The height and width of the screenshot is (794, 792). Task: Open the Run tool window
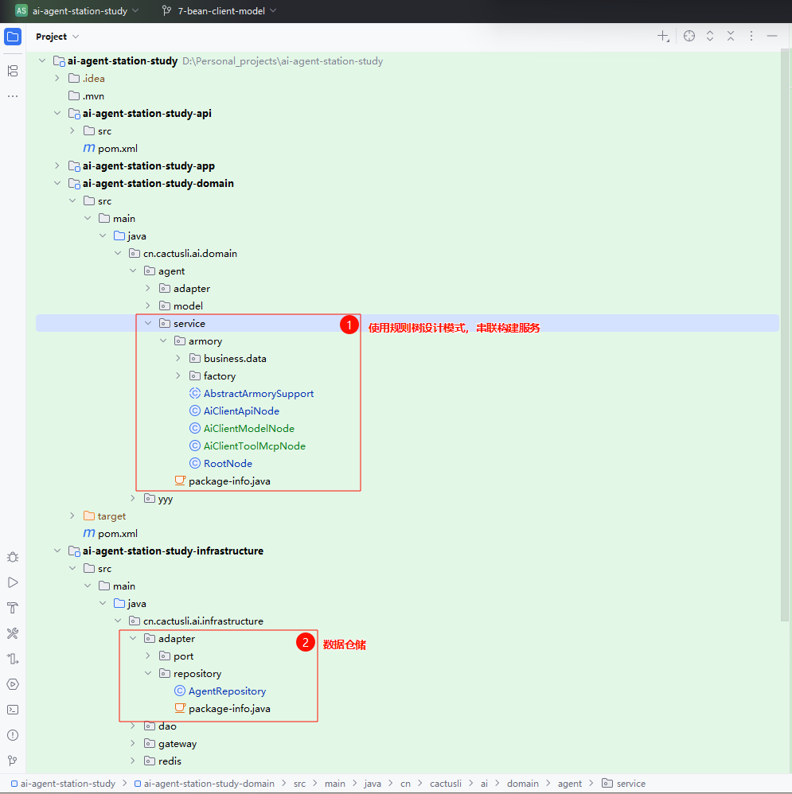coord(13,582)
